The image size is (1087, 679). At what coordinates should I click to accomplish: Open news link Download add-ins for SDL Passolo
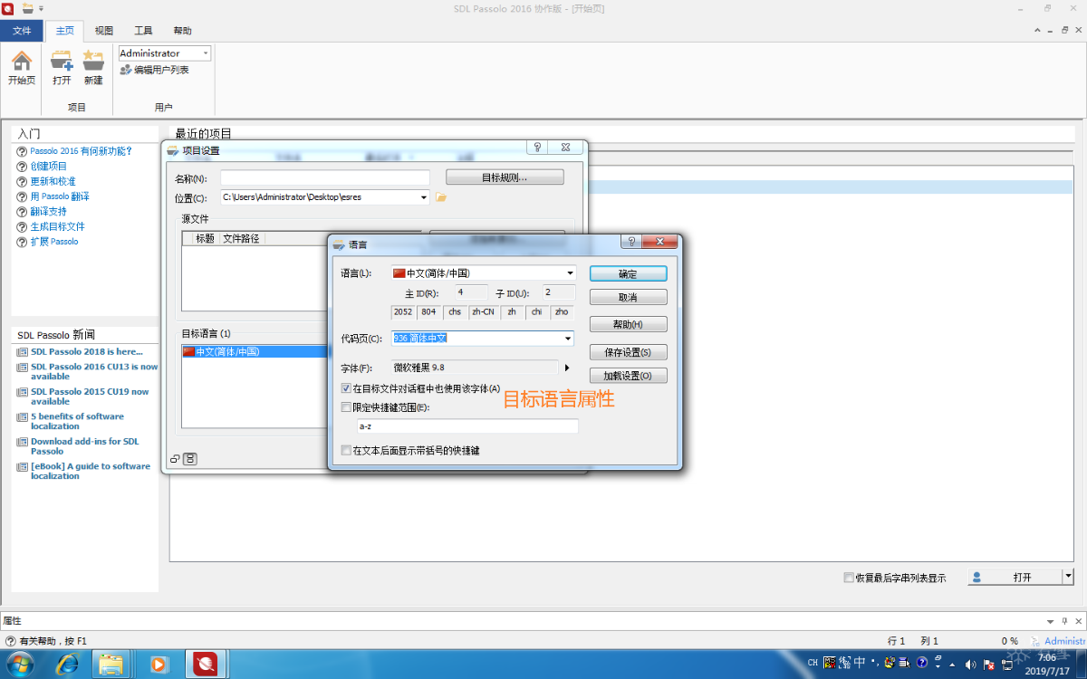click(x=85, y=445)
